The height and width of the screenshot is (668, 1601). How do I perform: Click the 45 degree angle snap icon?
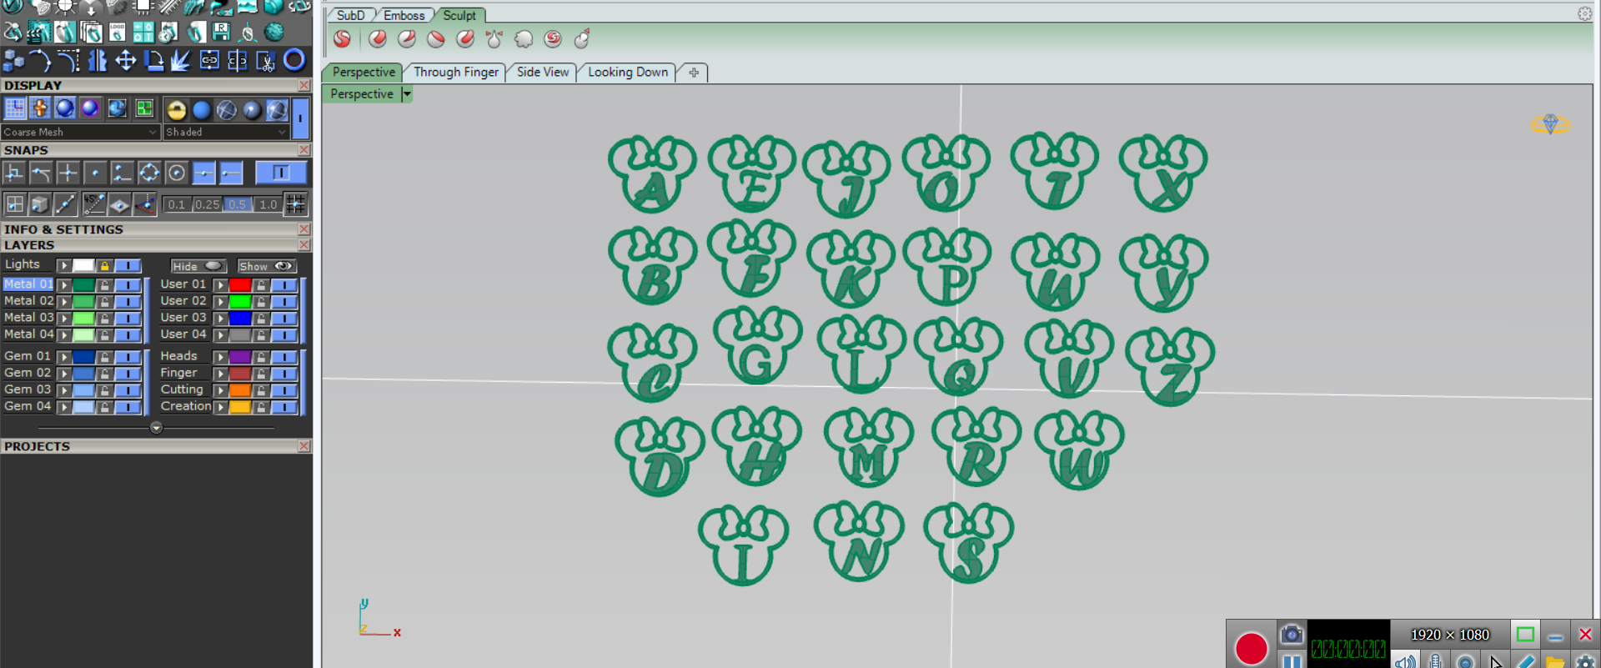pyautogui.click(x=93, y=203)
